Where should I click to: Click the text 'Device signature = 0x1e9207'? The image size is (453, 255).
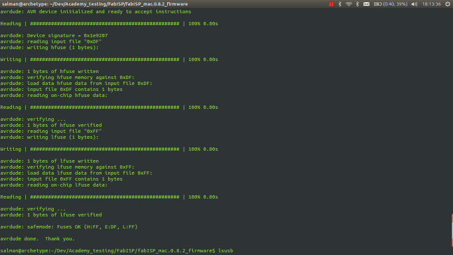click(x=67, y=36)
